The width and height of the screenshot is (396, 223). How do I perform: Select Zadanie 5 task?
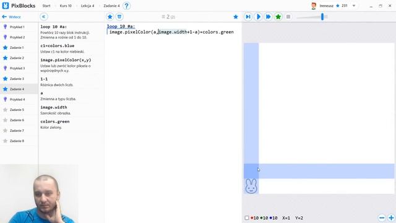coord(19,110)
